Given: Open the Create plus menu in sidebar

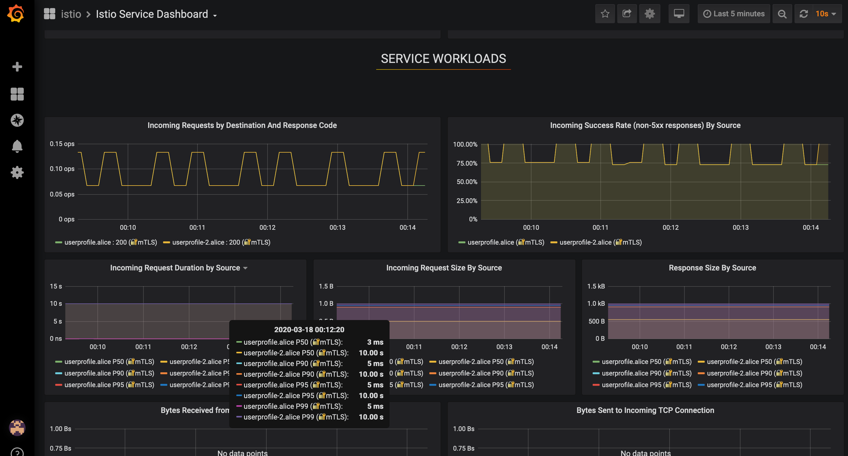Looking at the screenshot, I should 17,67.
